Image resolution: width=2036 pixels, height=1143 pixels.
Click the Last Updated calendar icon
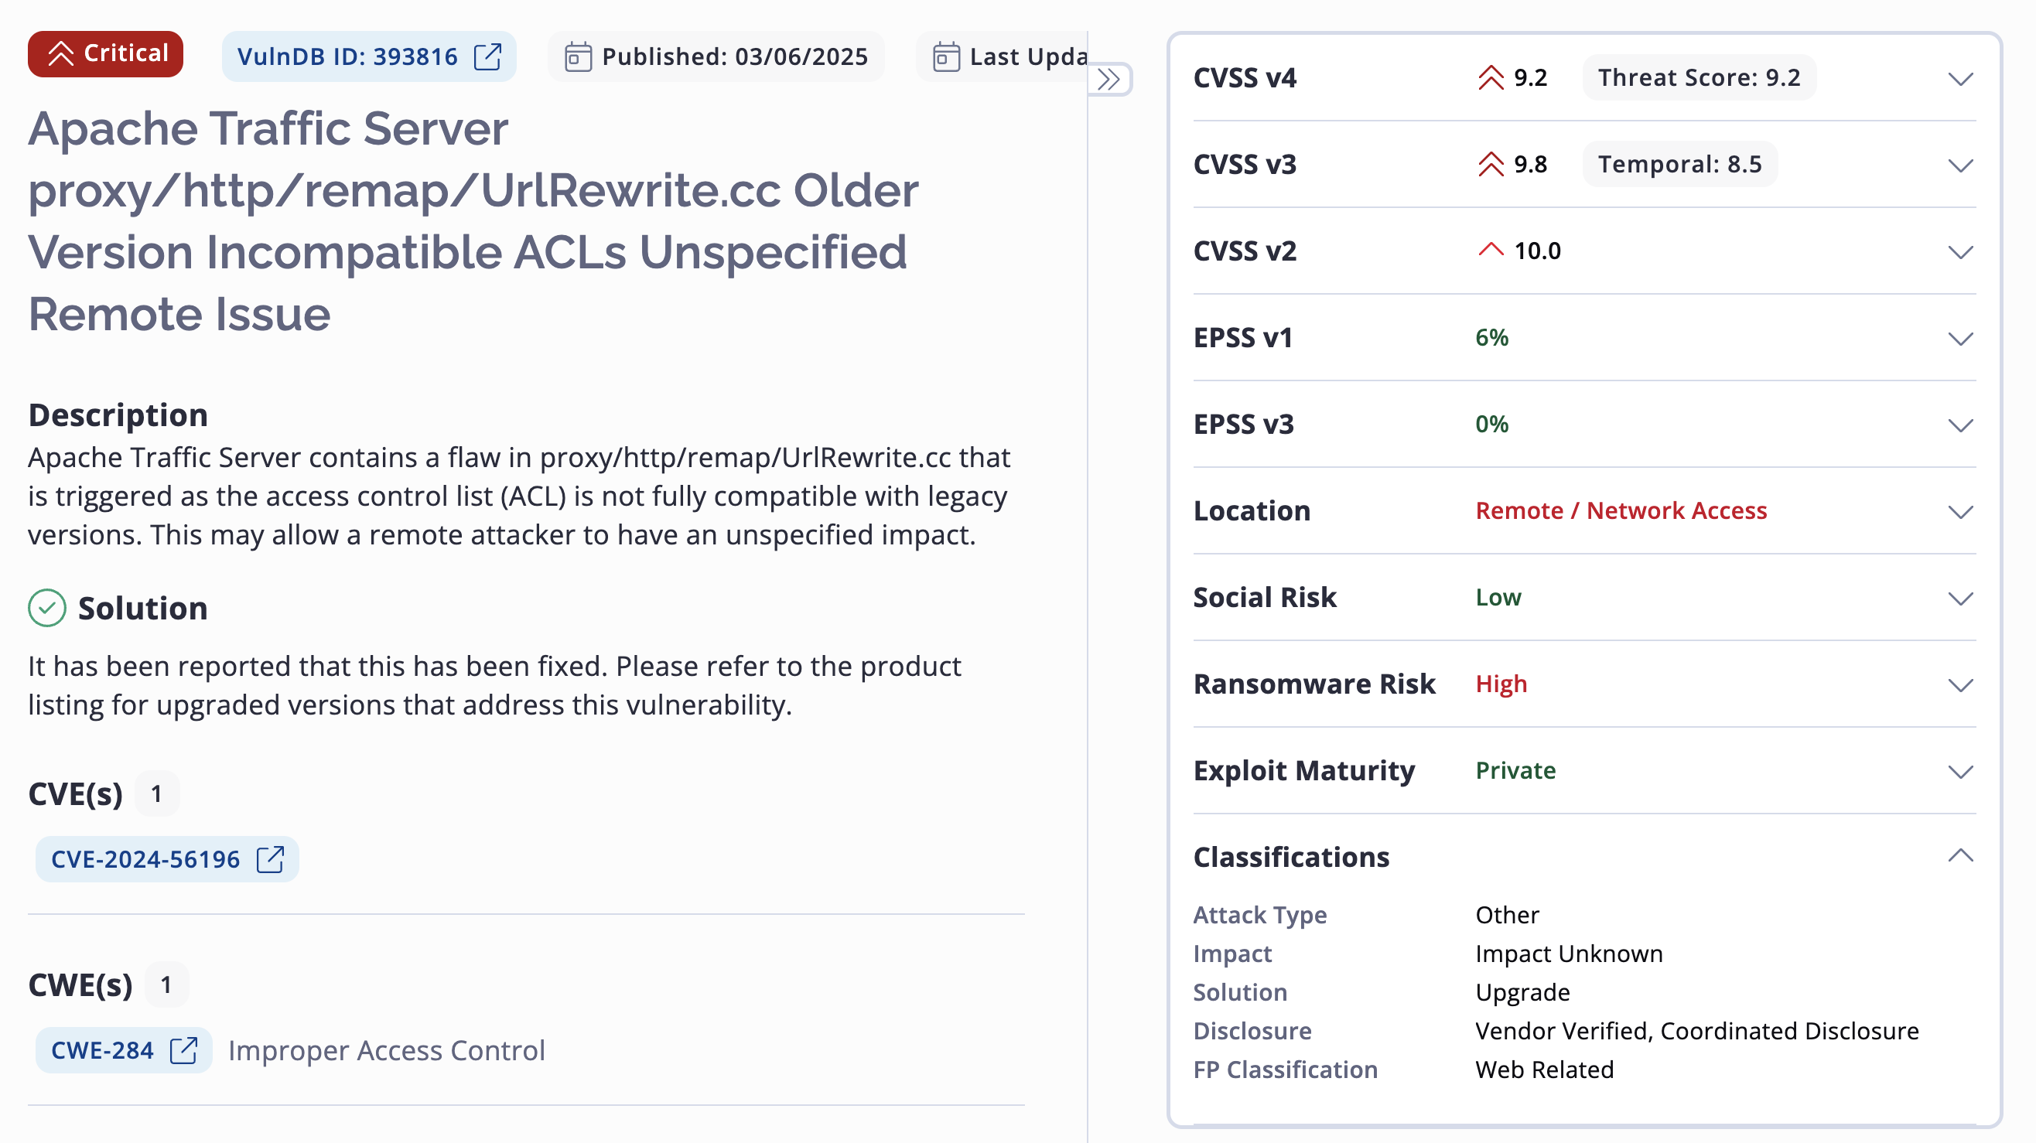pos(946,57)
